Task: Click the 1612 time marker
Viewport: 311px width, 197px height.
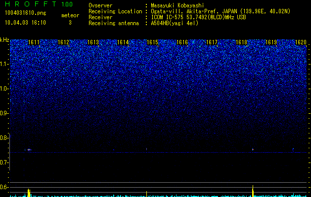Action: pos(63,42)
